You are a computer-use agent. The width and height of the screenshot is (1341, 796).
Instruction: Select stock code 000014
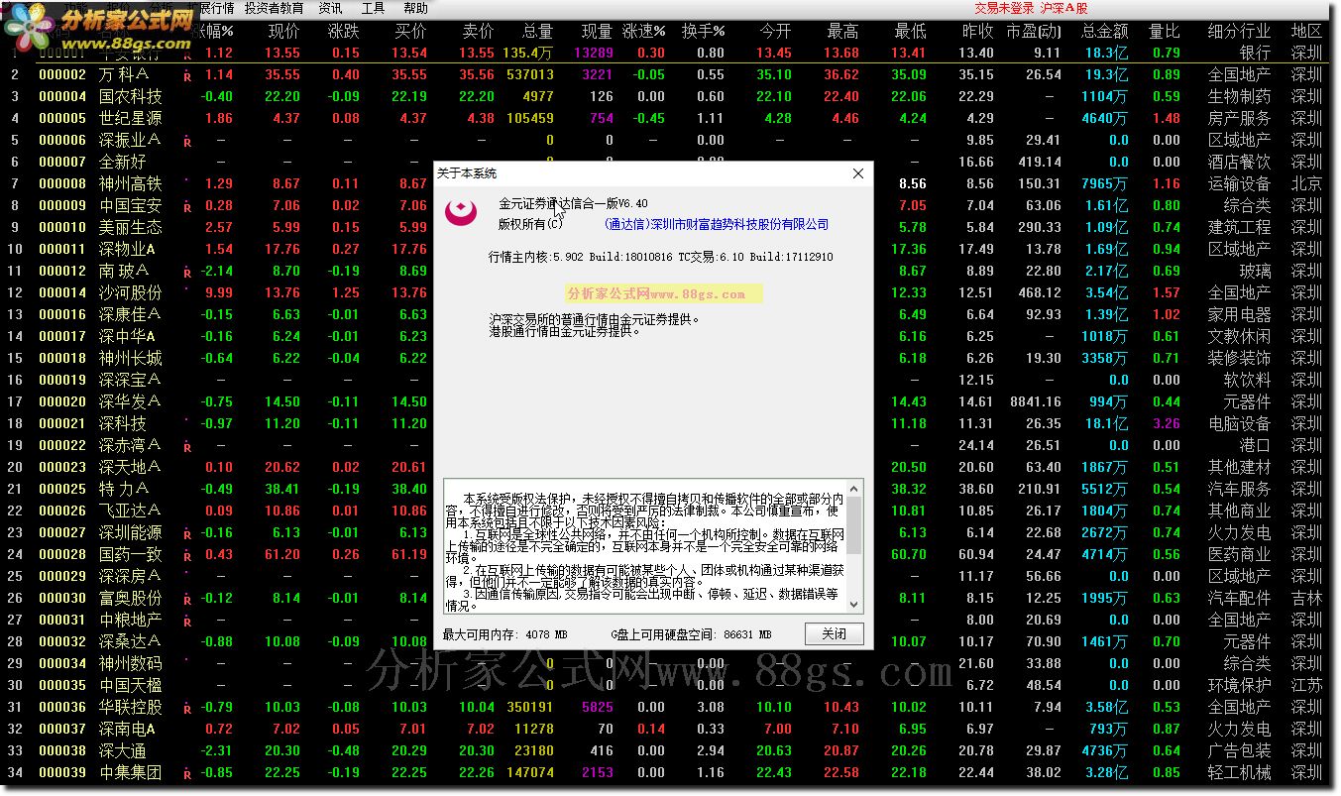[62, 293]
